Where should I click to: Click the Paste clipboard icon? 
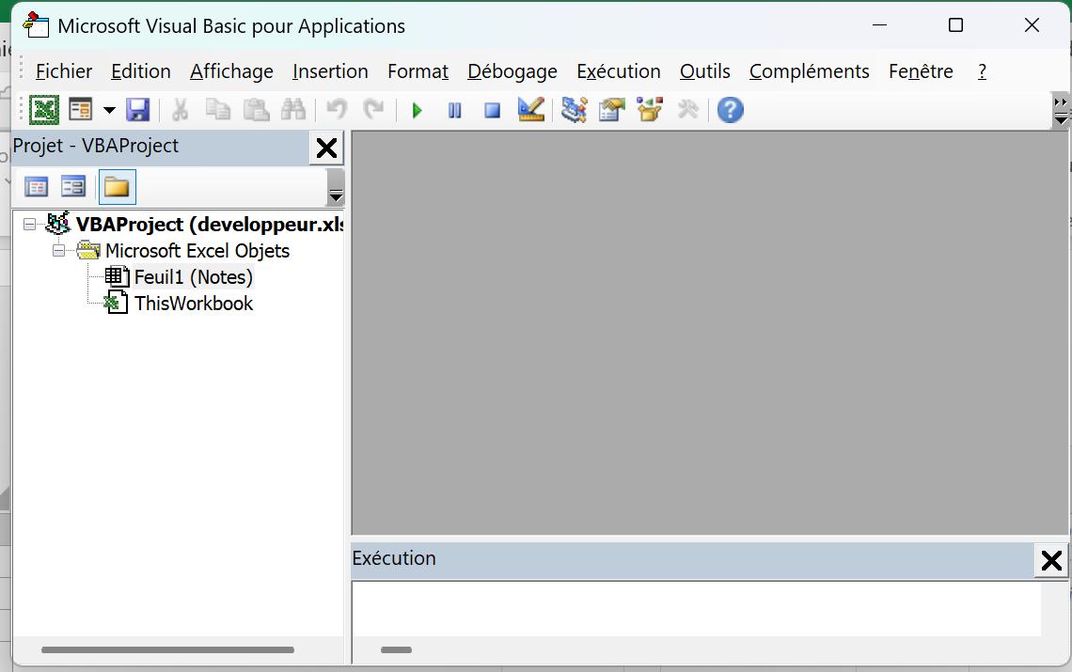tap(256, 109)
